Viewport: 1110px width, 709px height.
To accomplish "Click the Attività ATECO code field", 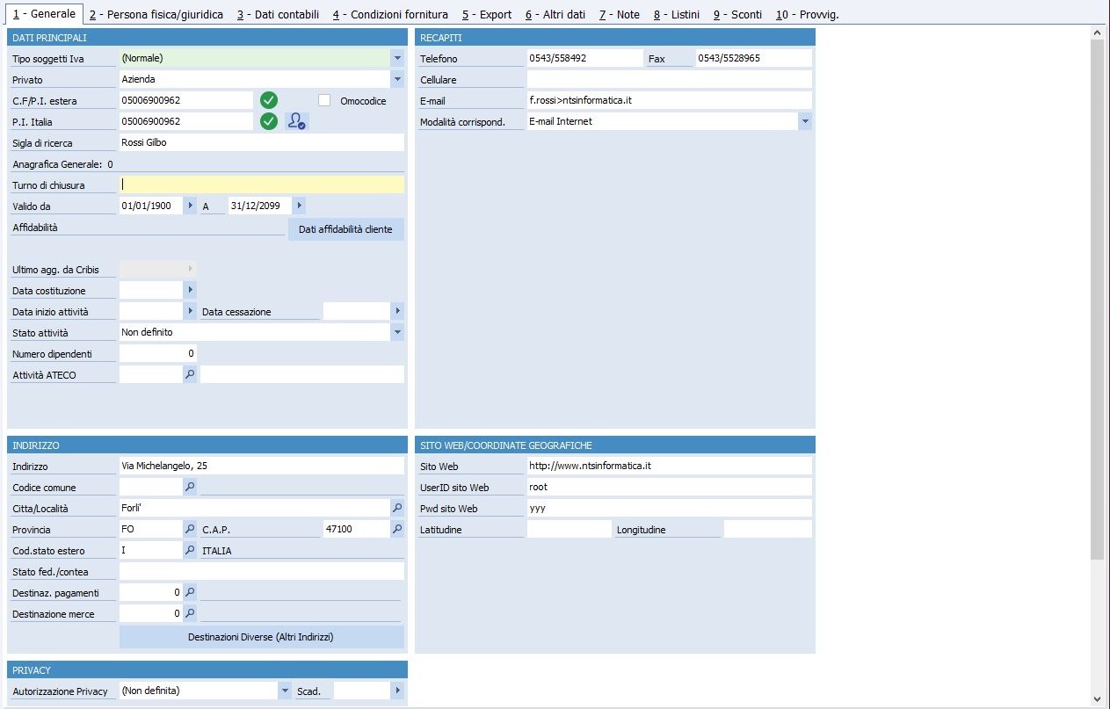I will (151, 374).
